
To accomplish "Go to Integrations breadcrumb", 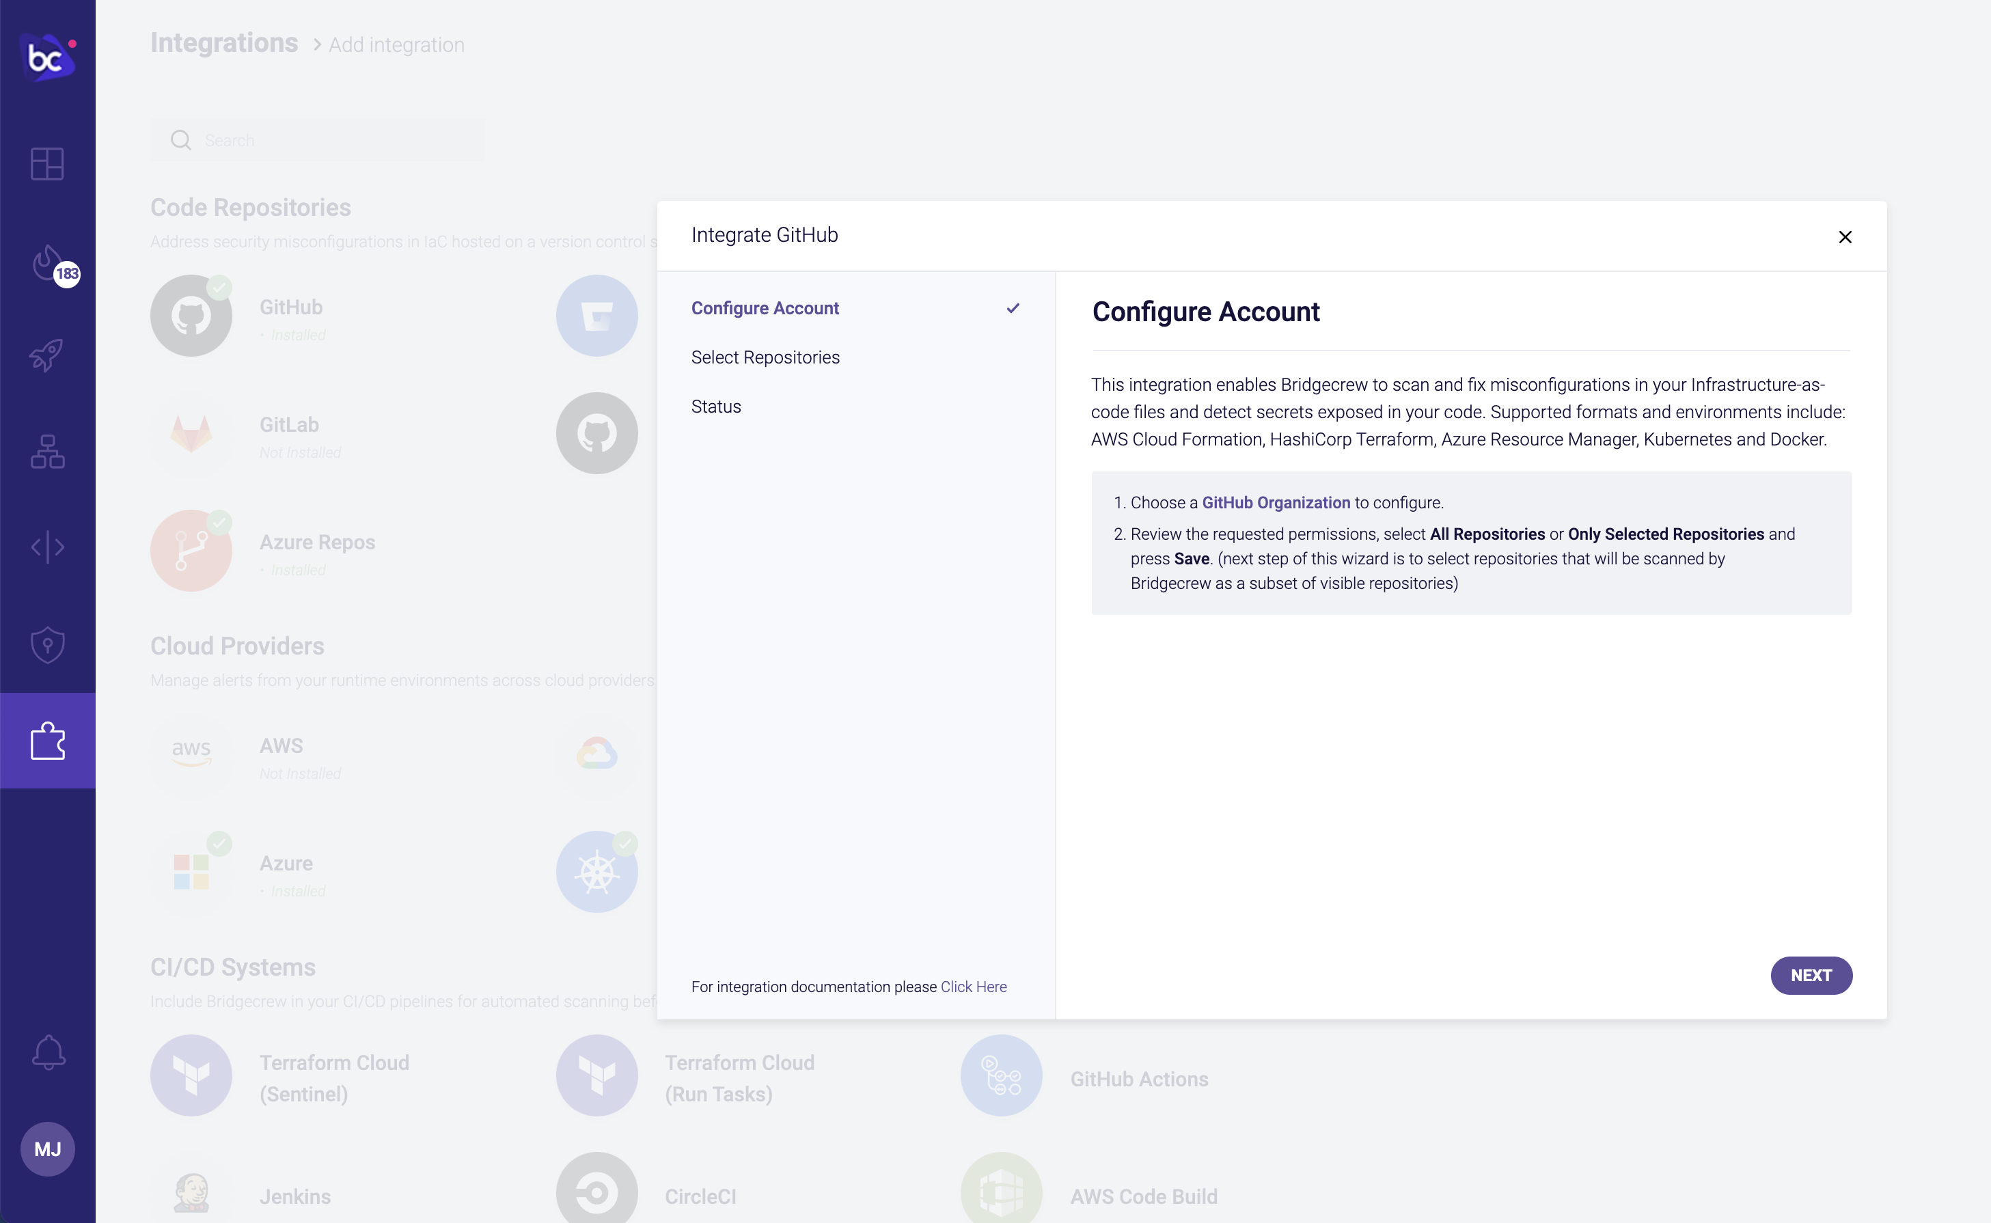I will (224, 43).
